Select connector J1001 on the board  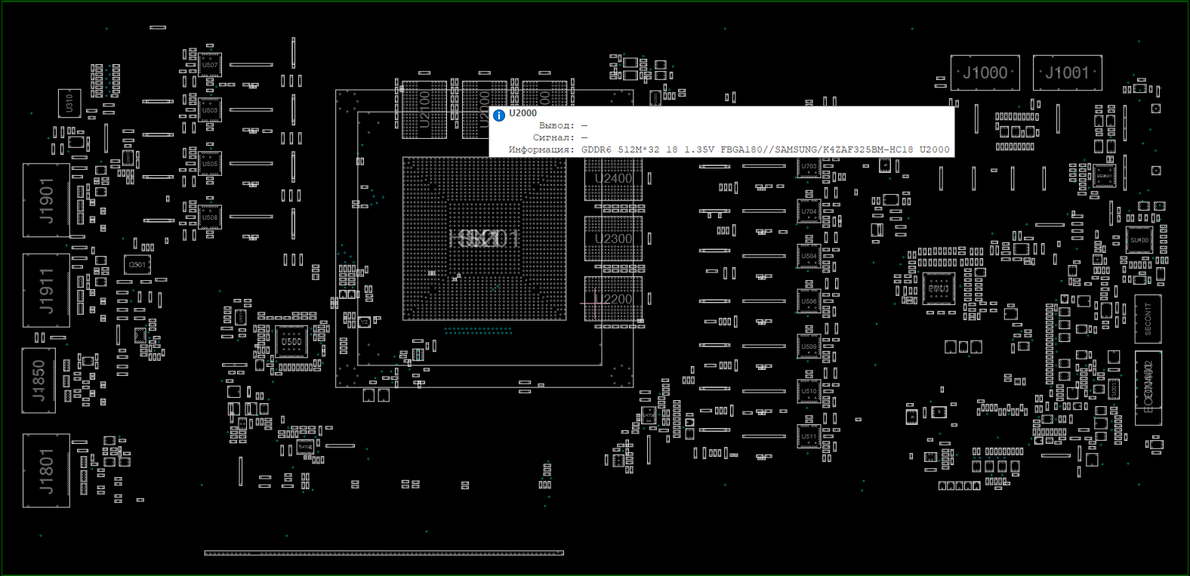pos(1067,73)
